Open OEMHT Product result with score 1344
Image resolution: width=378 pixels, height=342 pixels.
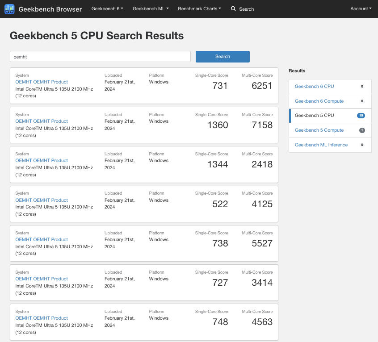(42, 160)
